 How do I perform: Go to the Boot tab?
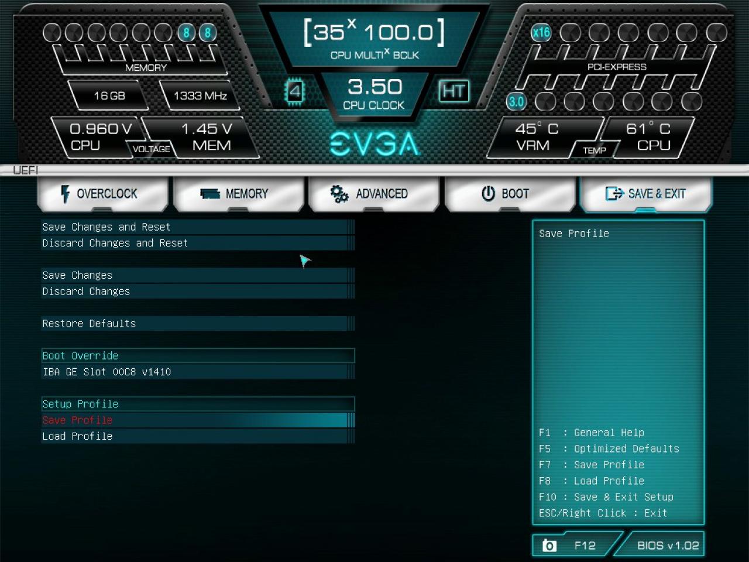[510, 194]
